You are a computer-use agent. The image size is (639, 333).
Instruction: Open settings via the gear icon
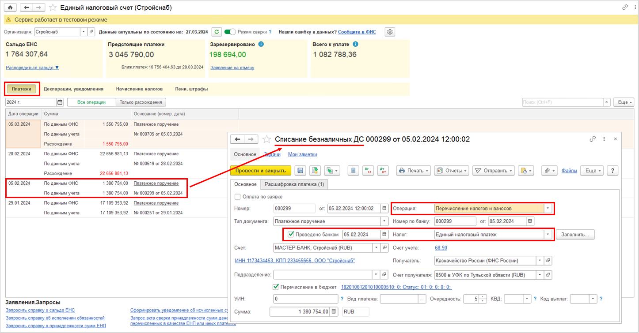pyautogui.click(x=390, y=32)
